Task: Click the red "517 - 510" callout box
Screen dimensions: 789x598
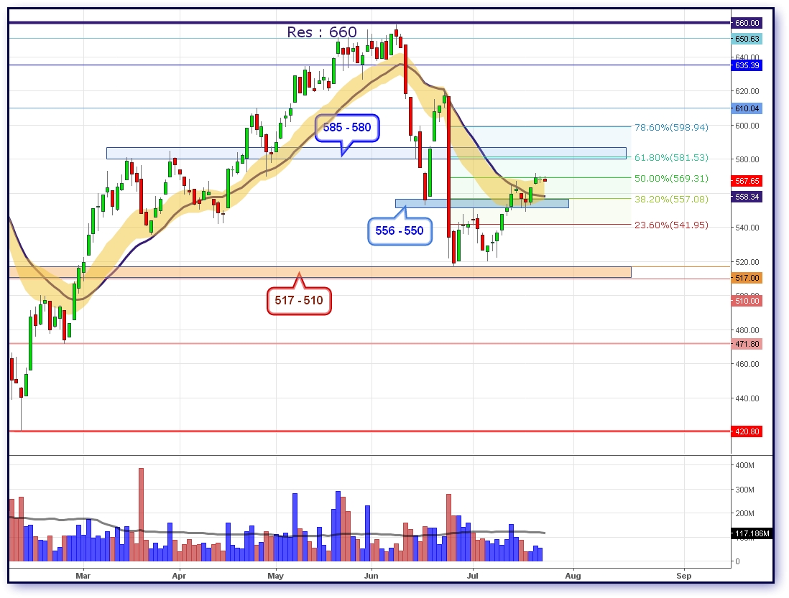Action: click(299, 301)
